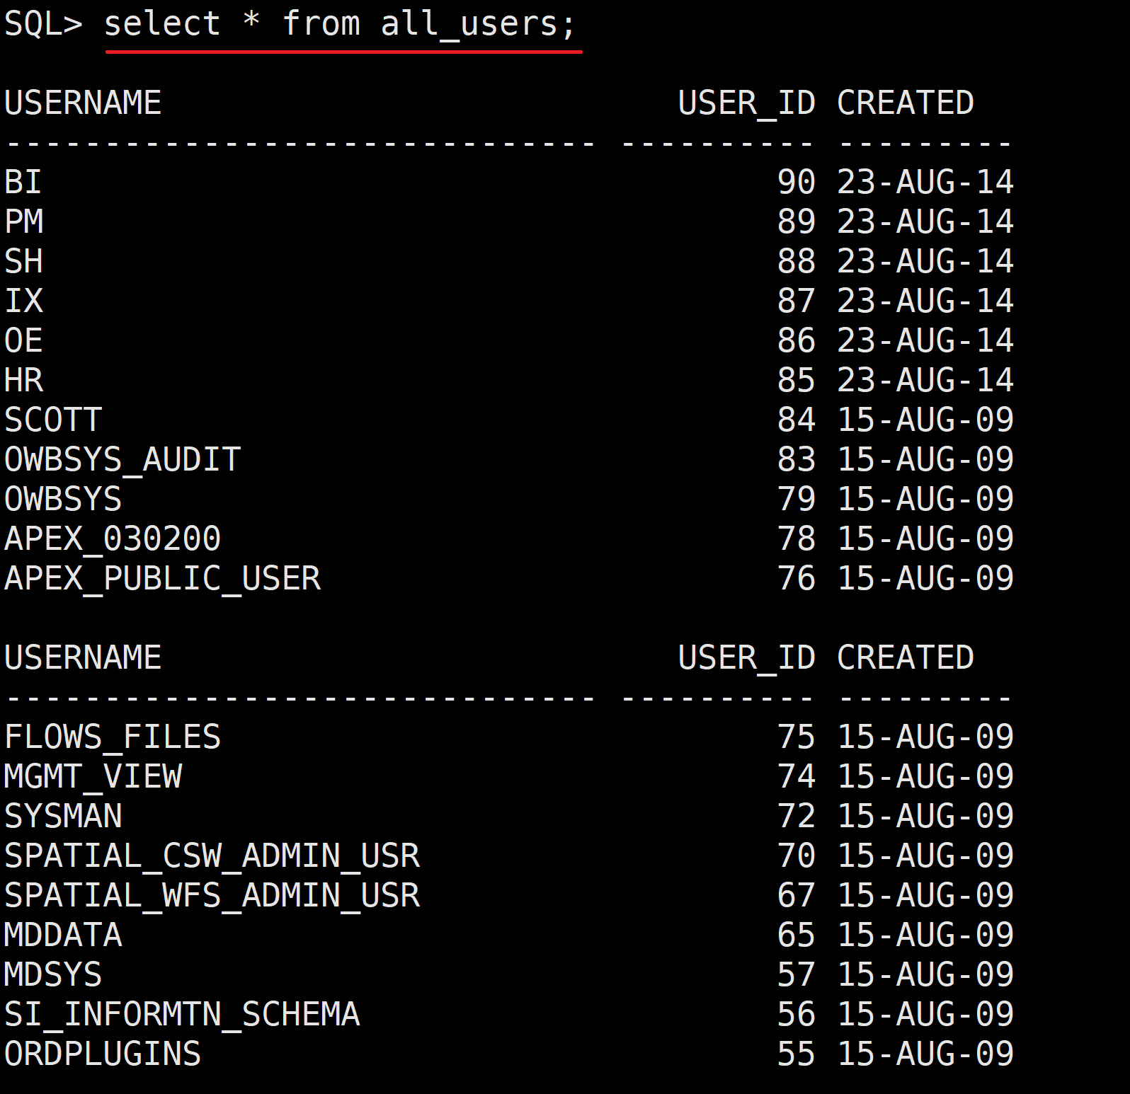This screenshot has width=1130, height=1094.
Task: Click the SI_INFORMTN_SCHEMA username
Action: click(182, 1015)
